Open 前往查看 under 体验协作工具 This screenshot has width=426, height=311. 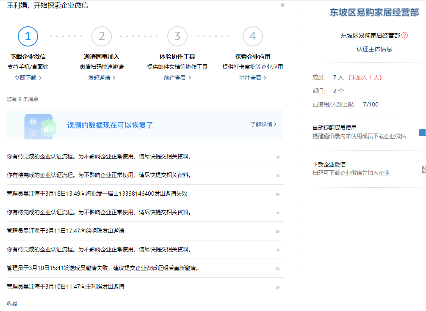177,78
